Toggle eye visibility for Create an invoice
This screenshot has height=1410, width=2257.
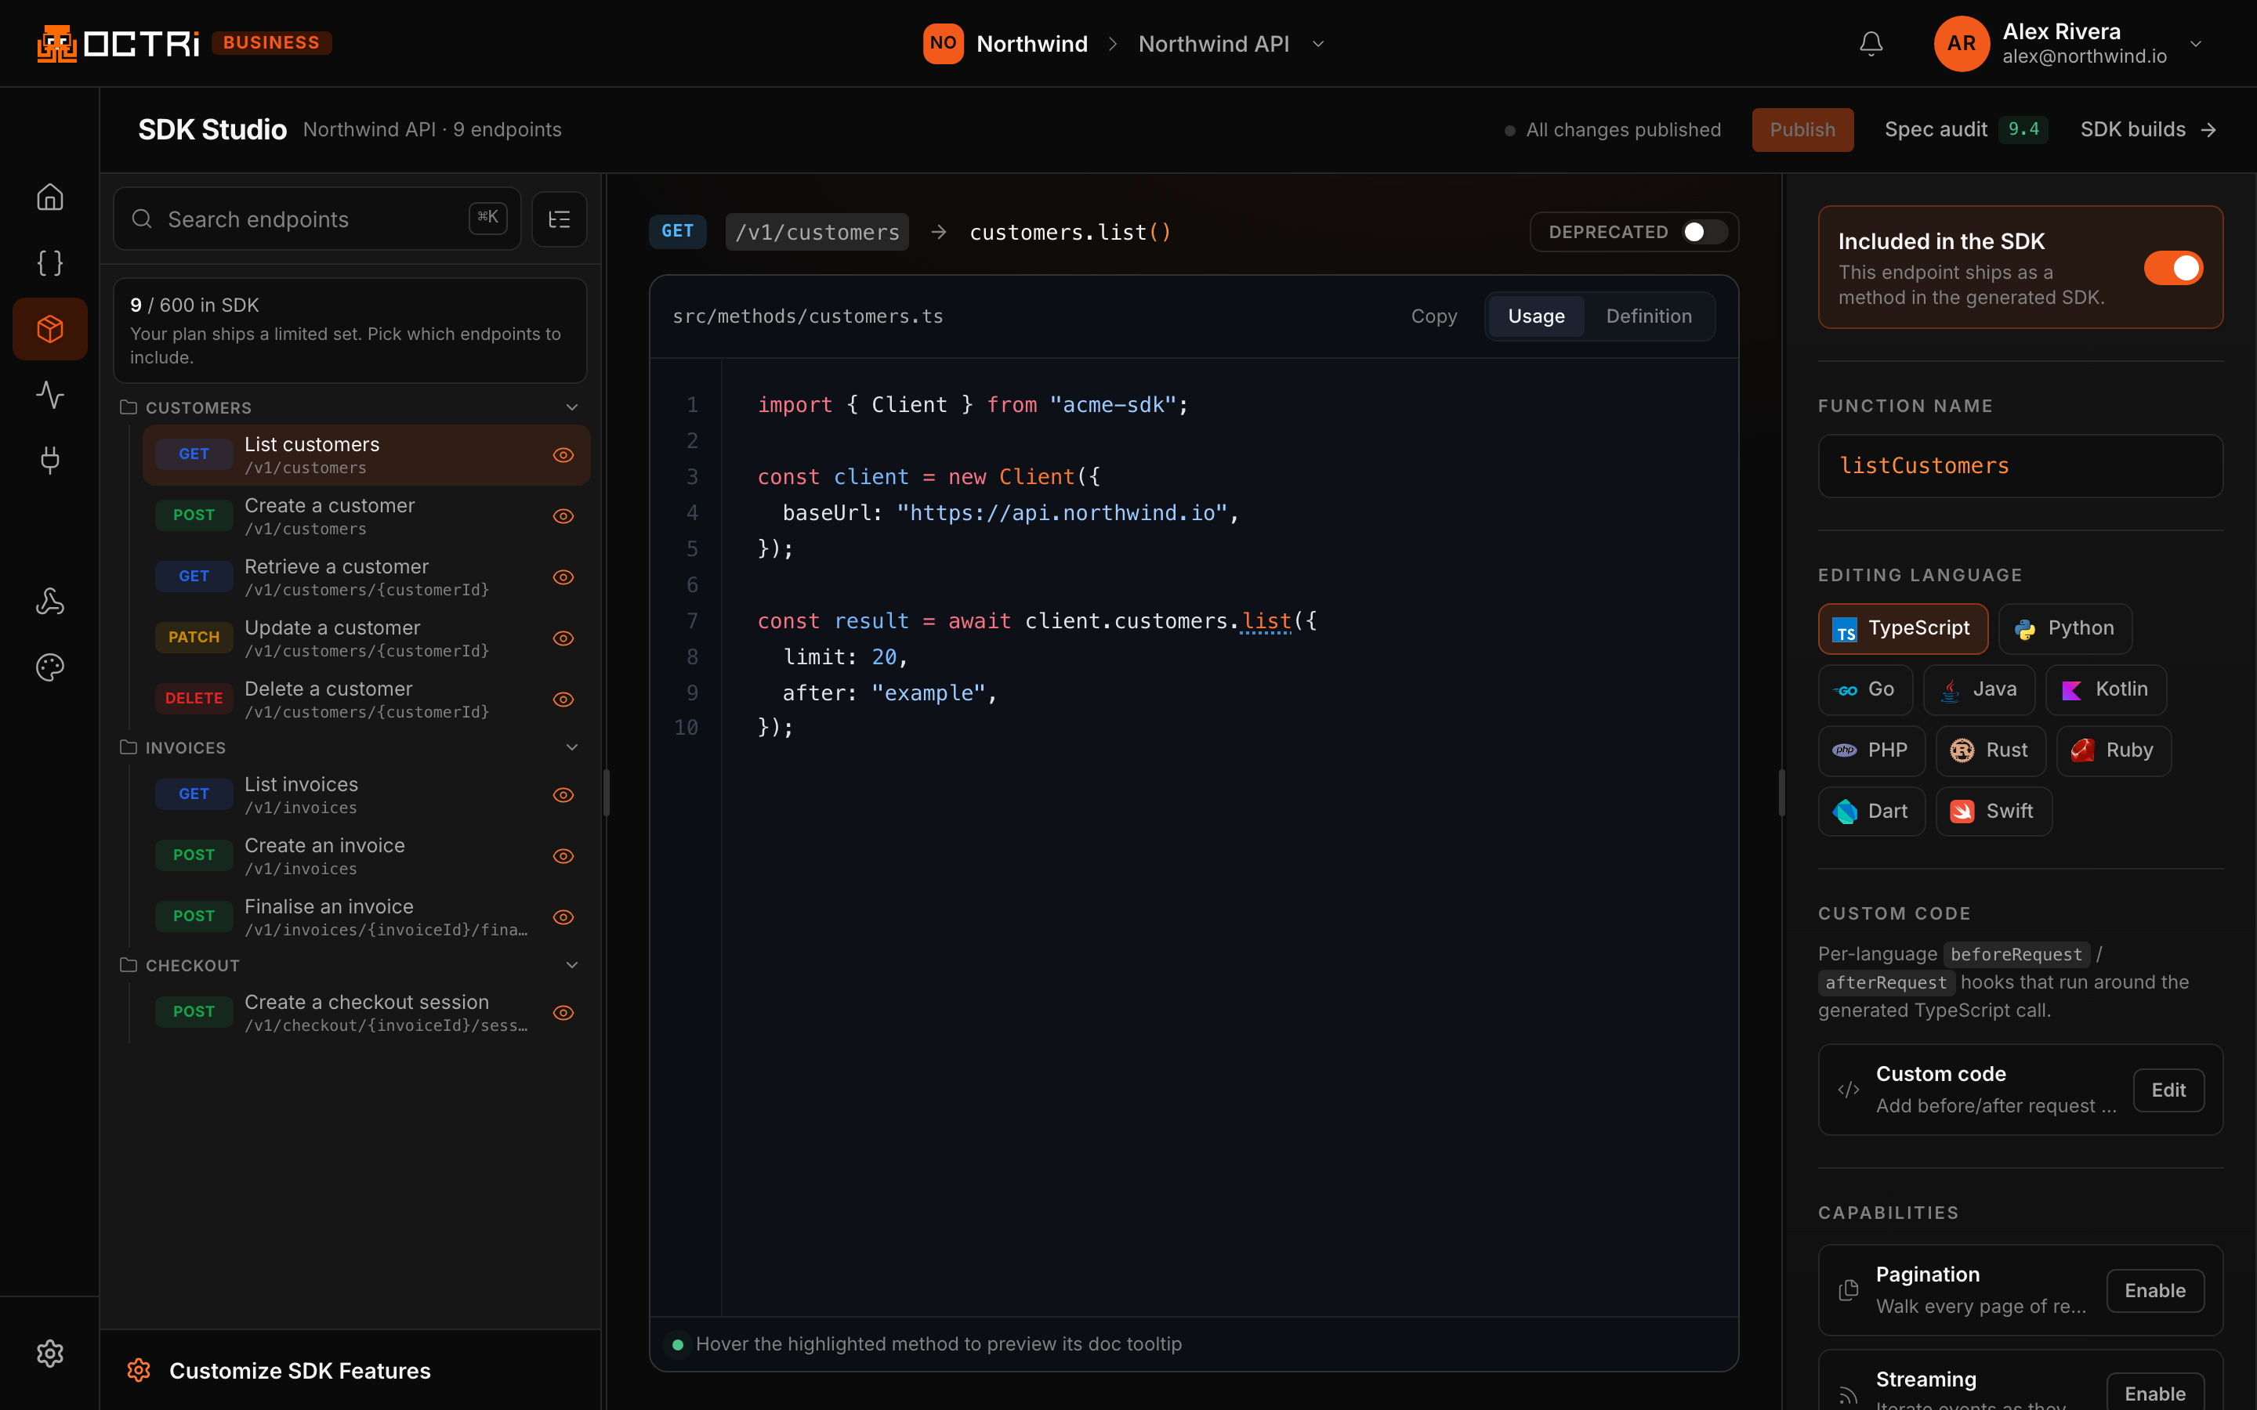(563, 856)
